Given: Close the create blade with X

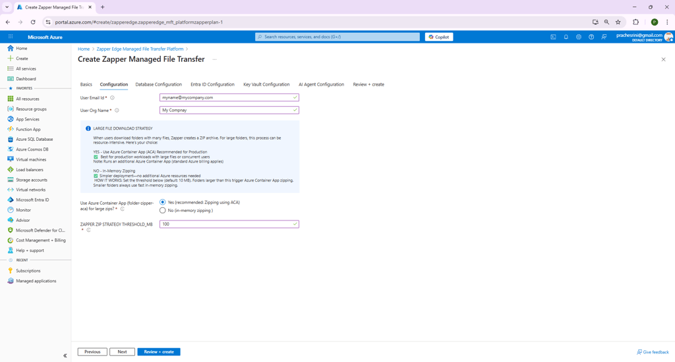Looking at the screenshot, I should 663,59.
